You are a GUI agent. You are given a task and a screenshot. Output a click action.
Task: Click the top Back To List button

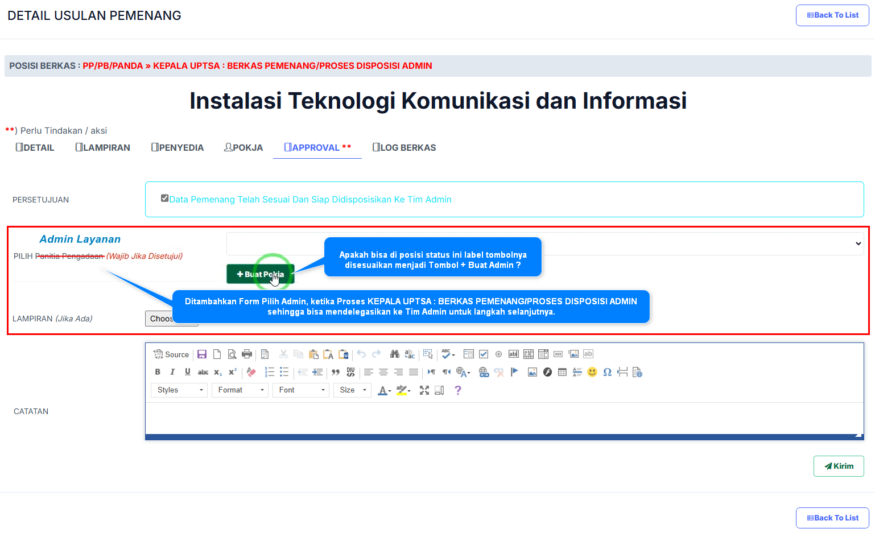click(832, 15)
